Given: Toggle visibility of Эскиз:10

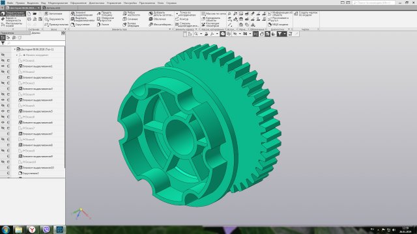Looking at the screenshot, I should pos(3,162).
